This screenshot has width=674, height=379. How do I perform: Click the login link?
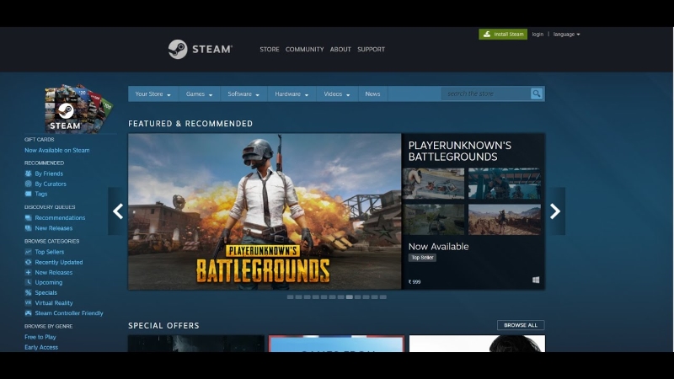(x=538, y=35)
